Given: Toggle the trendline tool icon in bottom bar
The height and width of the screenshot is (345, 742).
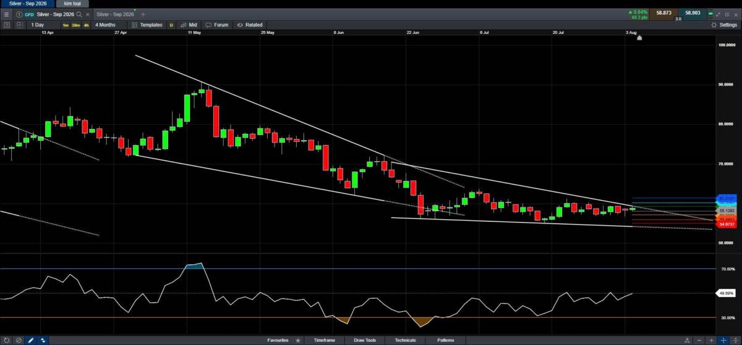Looking at the screenshot, I should point(43,340).
